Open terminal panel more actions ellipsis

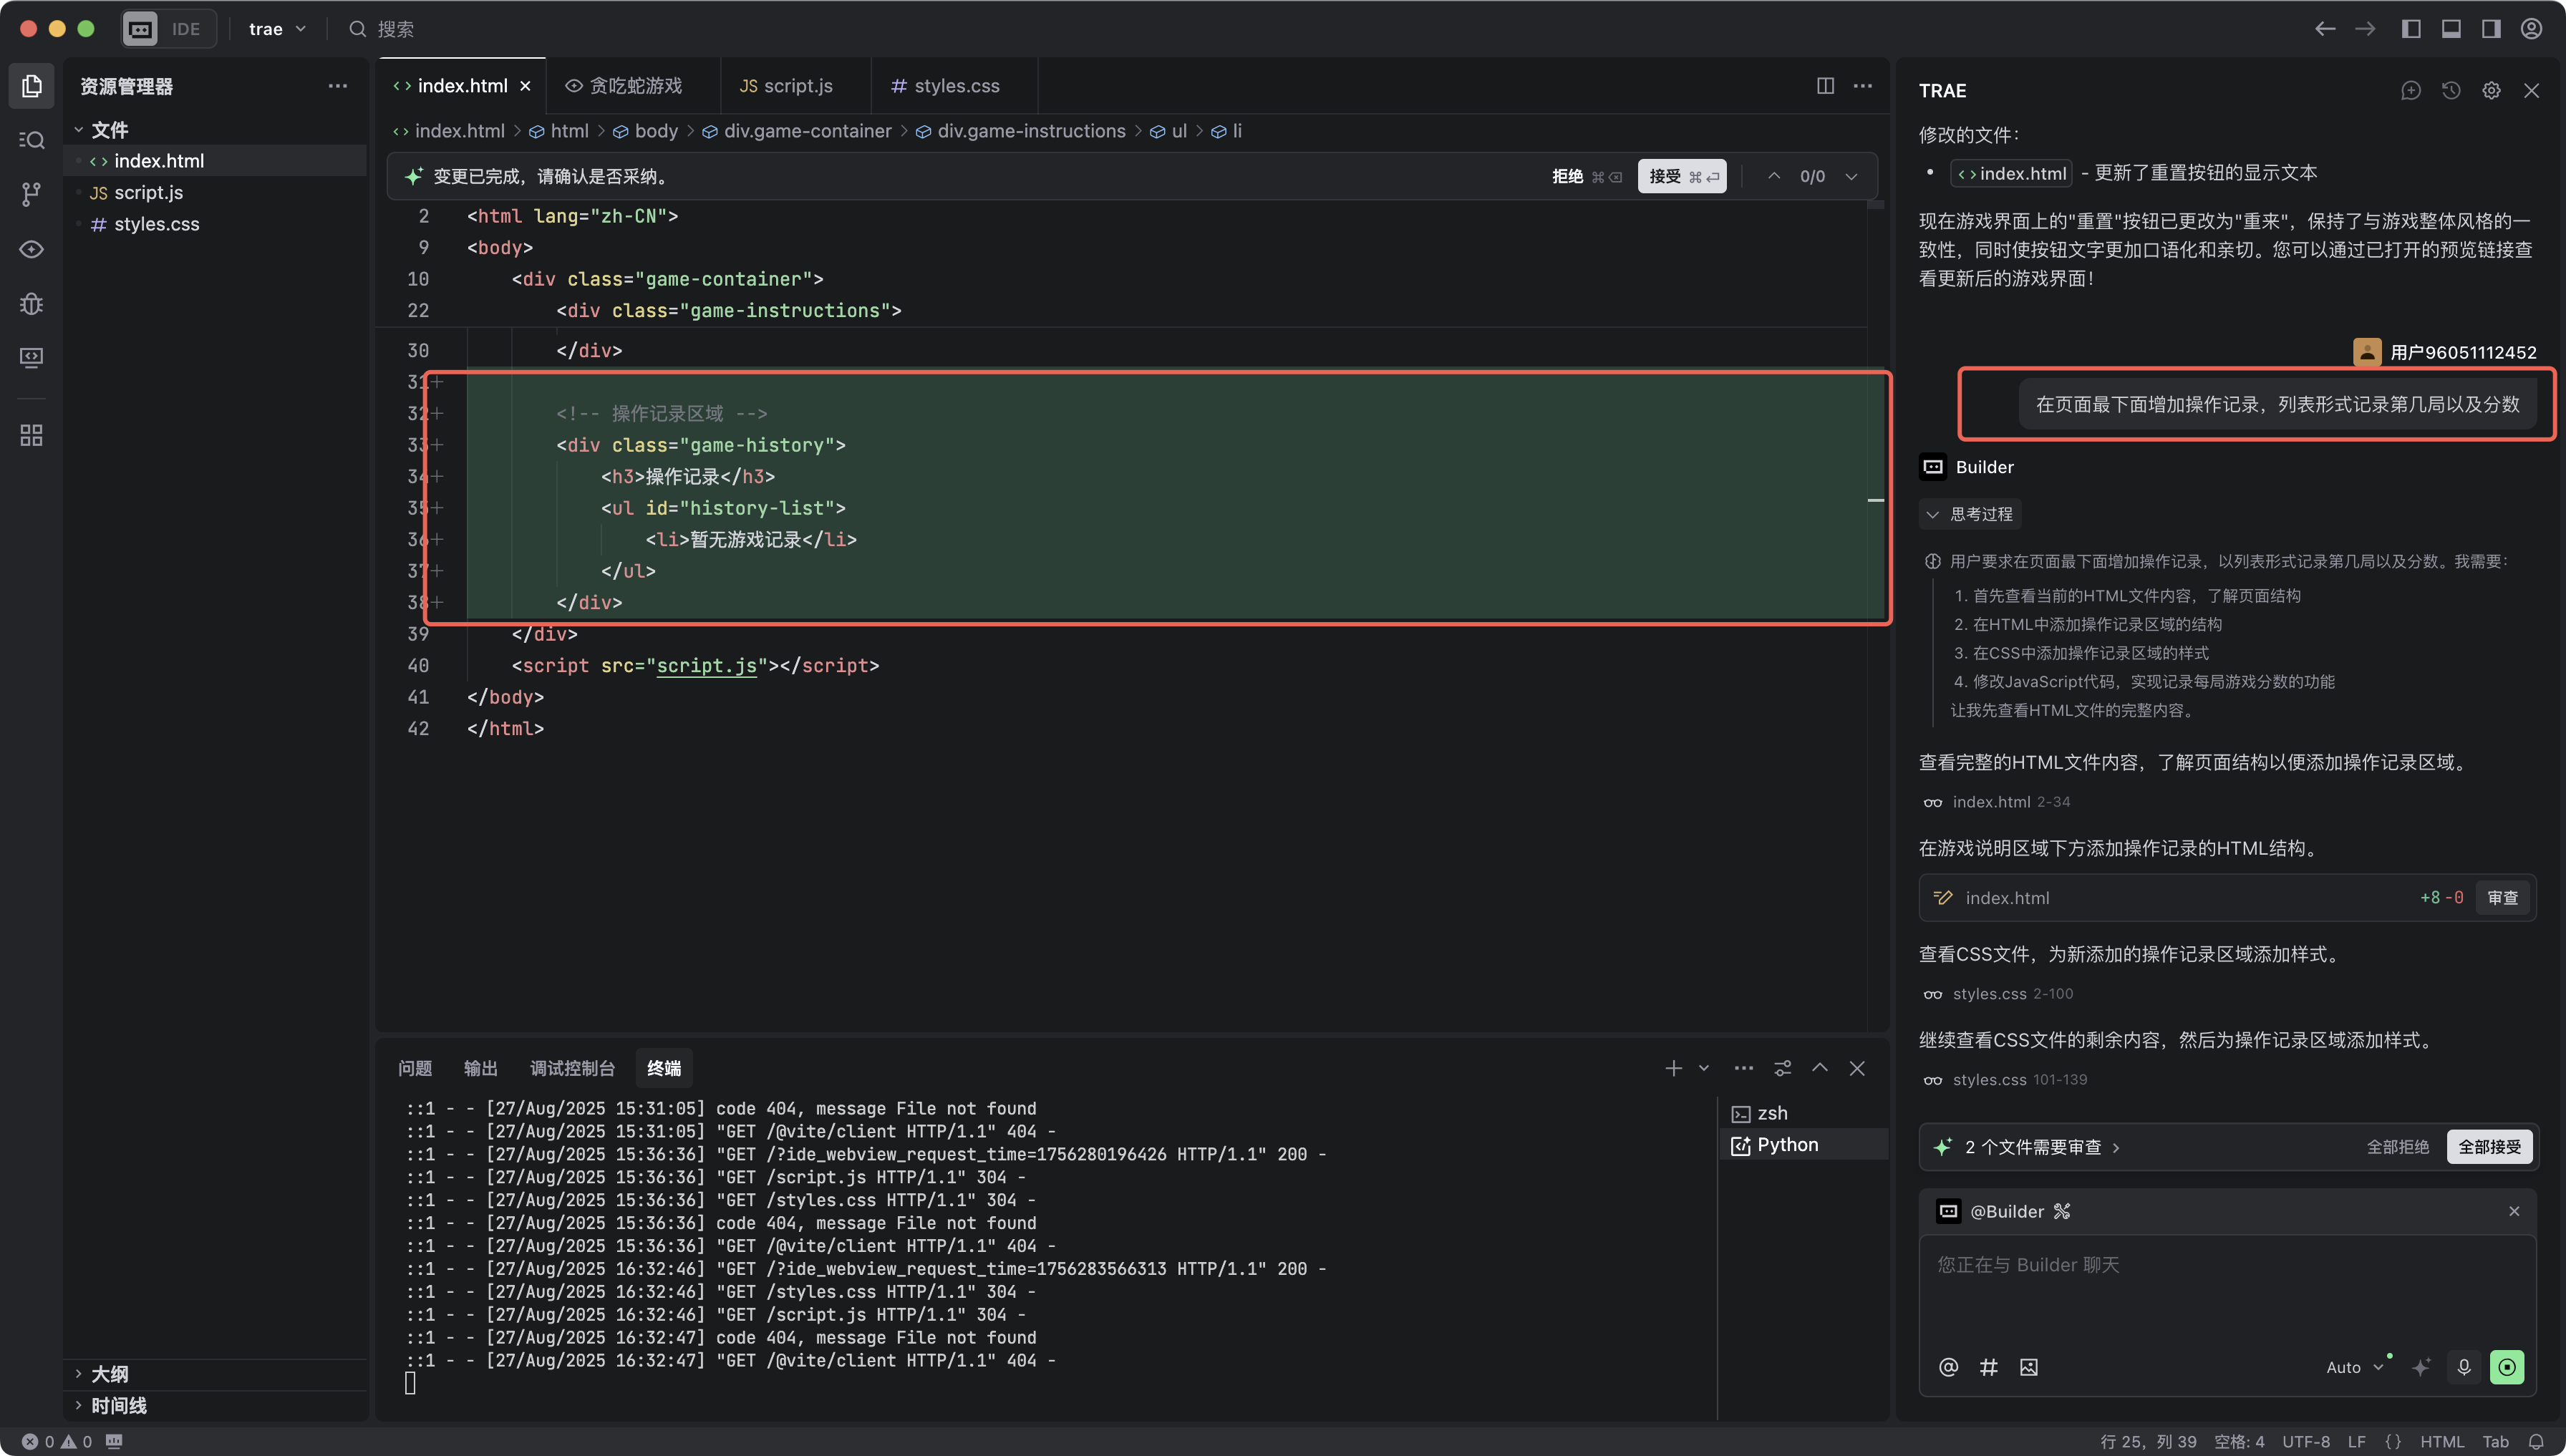tap(1743, 1068)
